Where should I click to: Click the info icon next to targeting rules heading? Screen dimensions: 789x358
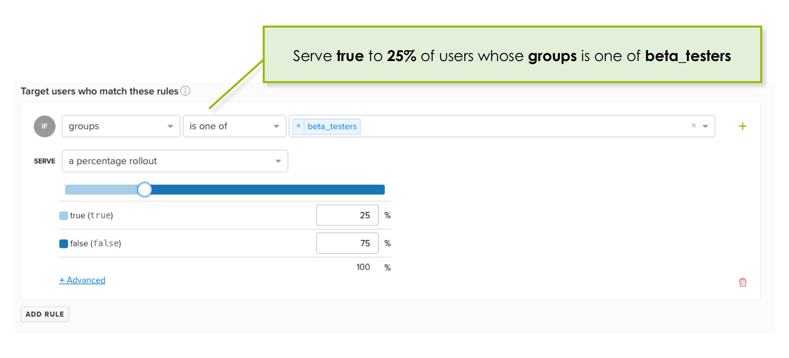tap(185, 91)
